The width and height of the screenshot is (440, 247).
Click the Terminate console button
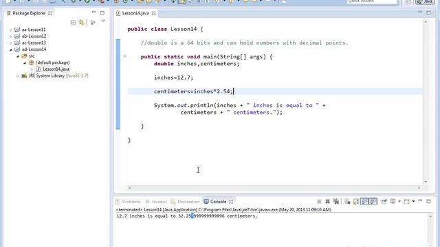[x=319, y=201]
